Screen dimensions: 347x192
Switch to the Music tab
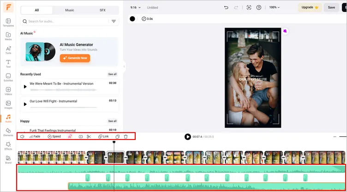[x=70, y=10]
